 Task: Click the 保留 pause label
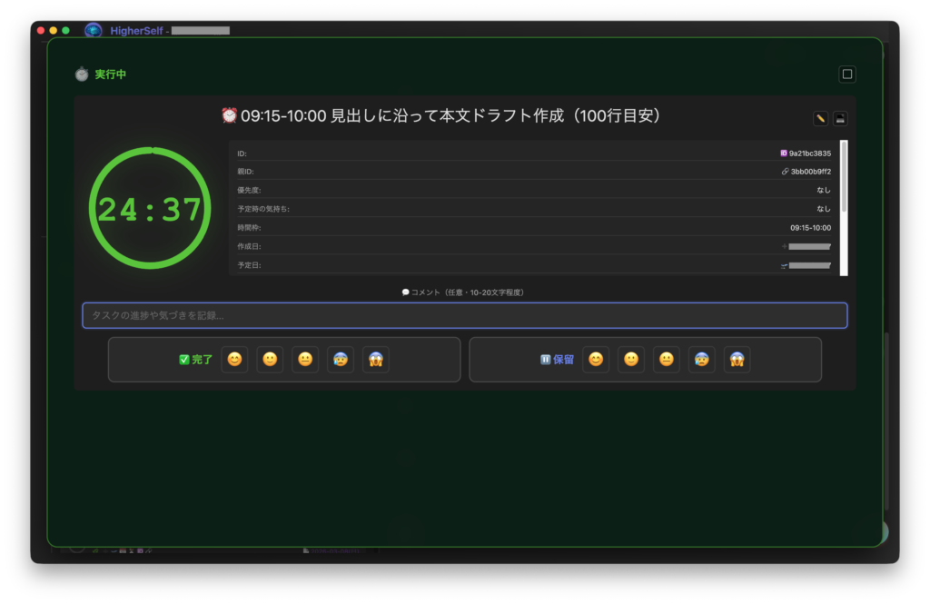tap(558, 360)
